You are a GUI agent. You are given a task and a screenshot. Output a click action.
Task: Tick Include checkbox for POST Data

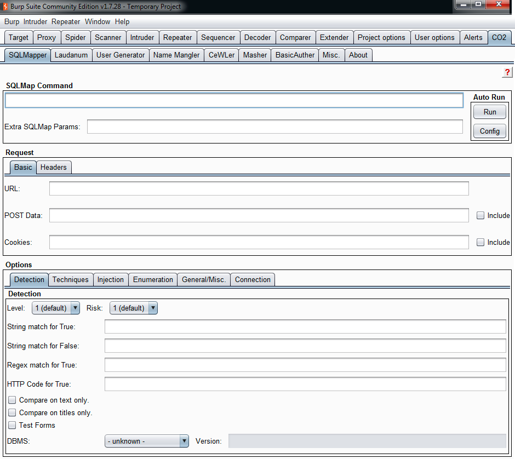point(480,215)
